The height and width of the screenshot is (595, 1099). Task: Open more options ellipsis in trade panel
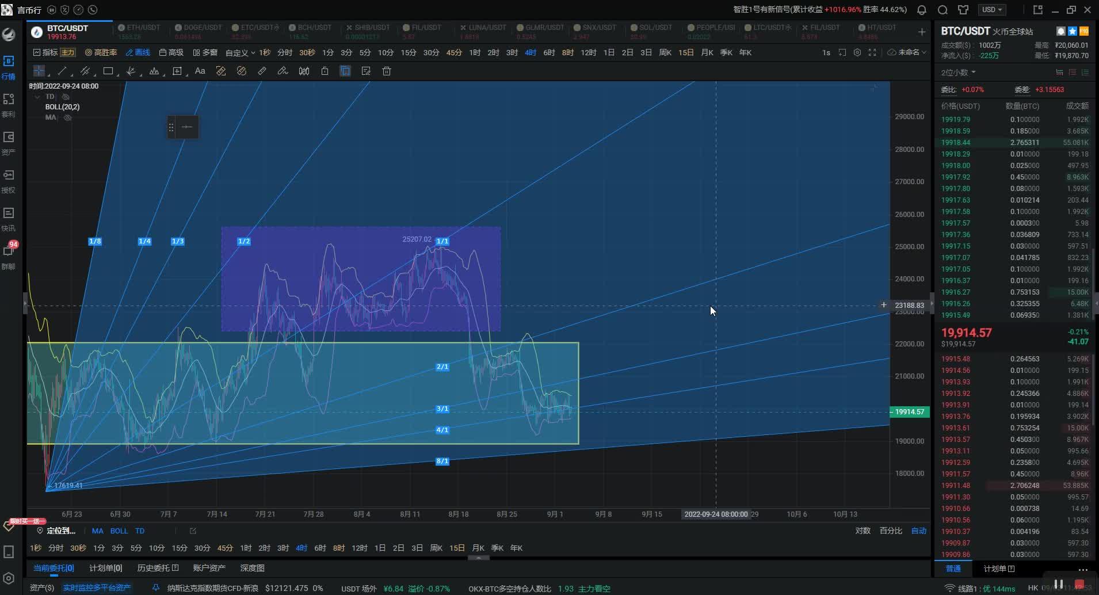(x=1083, y=569)
